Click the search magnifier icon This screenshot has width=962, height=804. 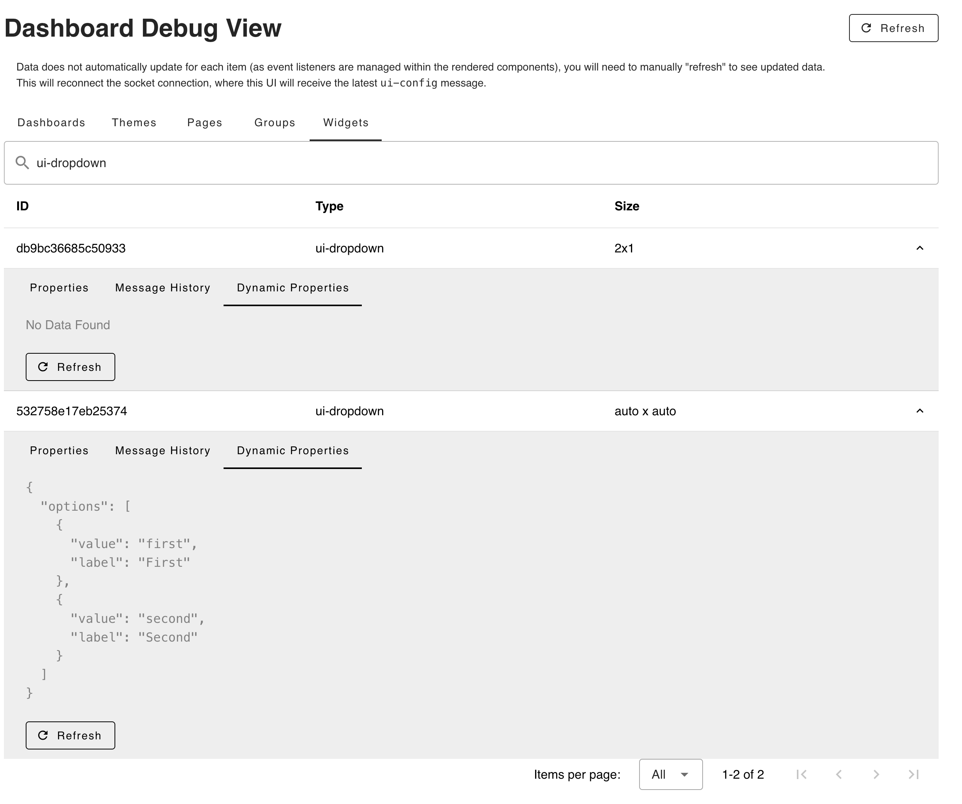coord(23,162)
